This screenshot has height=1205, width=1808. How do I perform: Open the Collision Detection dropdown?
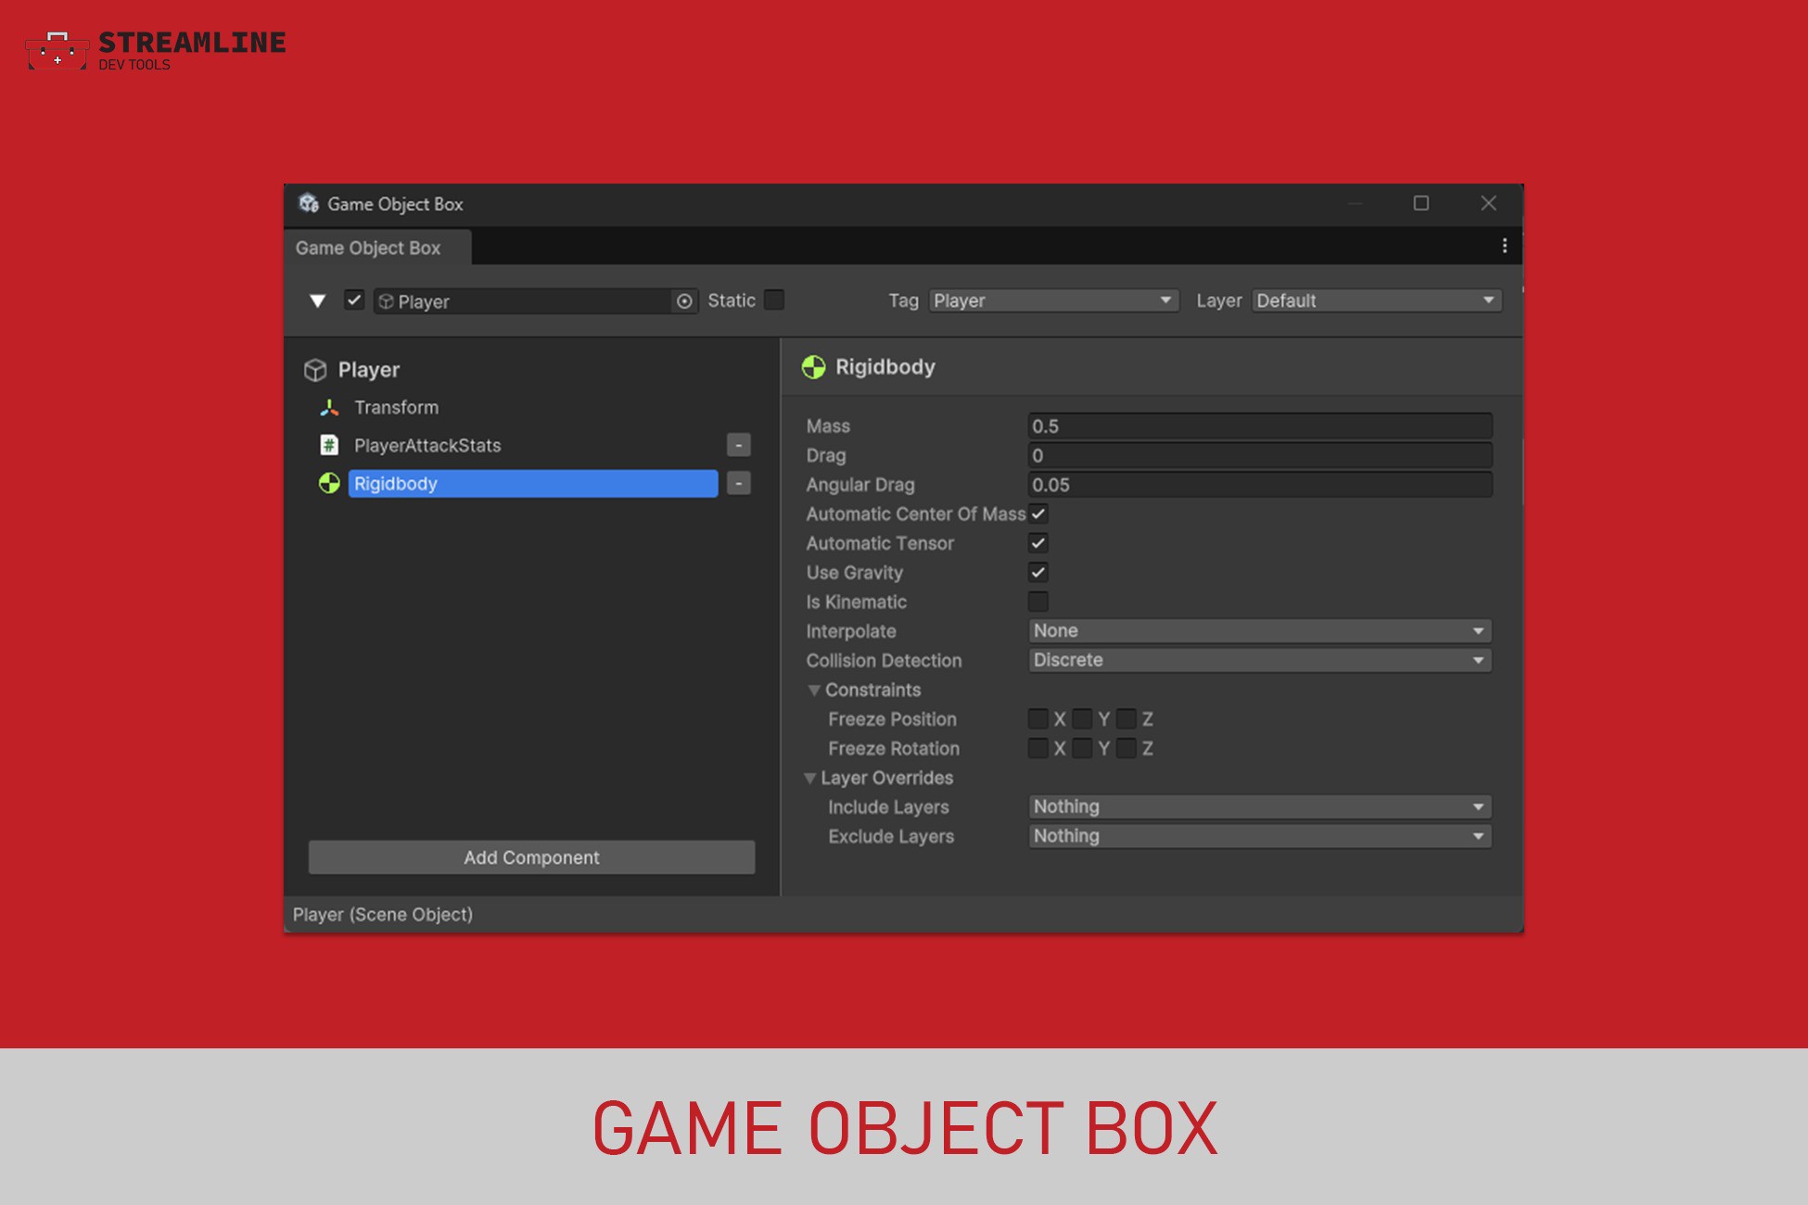point(1260,660)
